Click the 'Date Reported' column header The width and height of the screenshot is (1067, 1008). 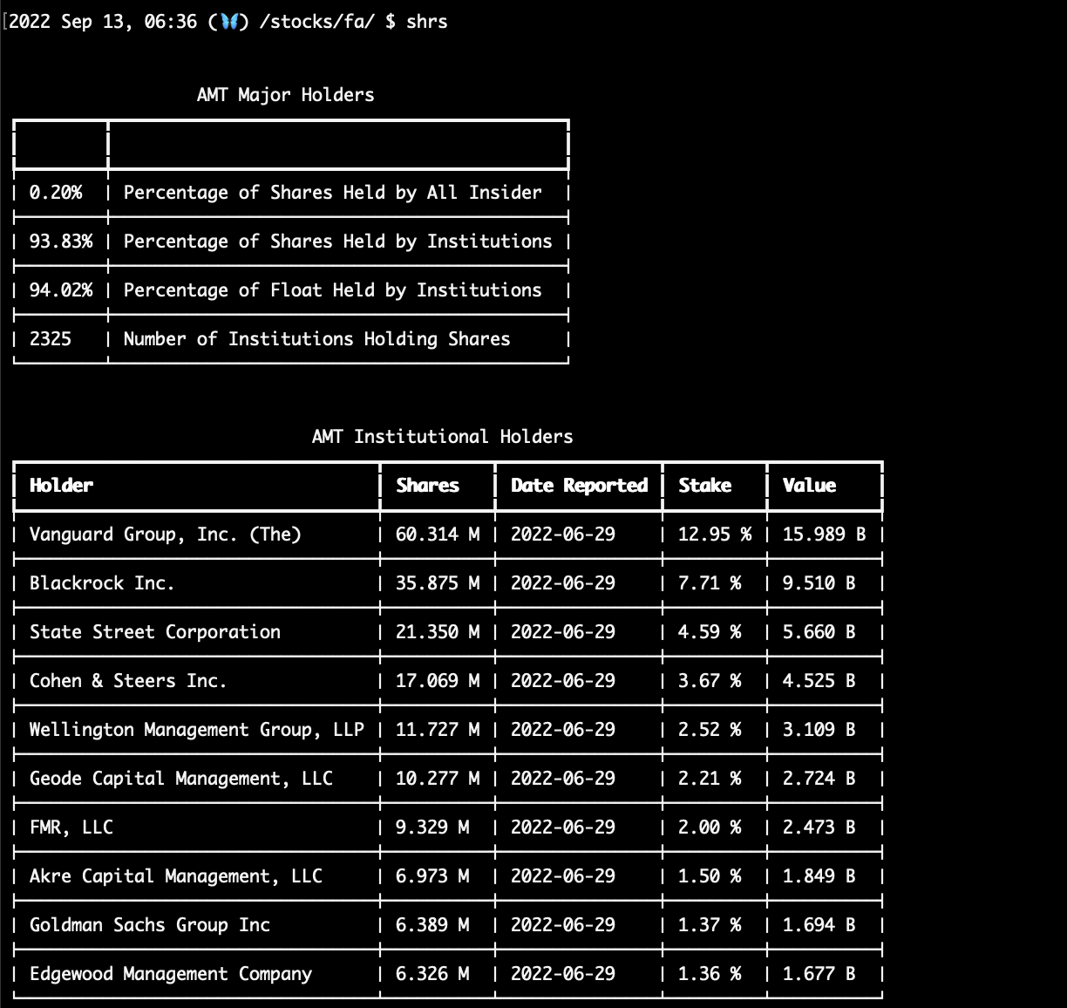click(580, 486)
